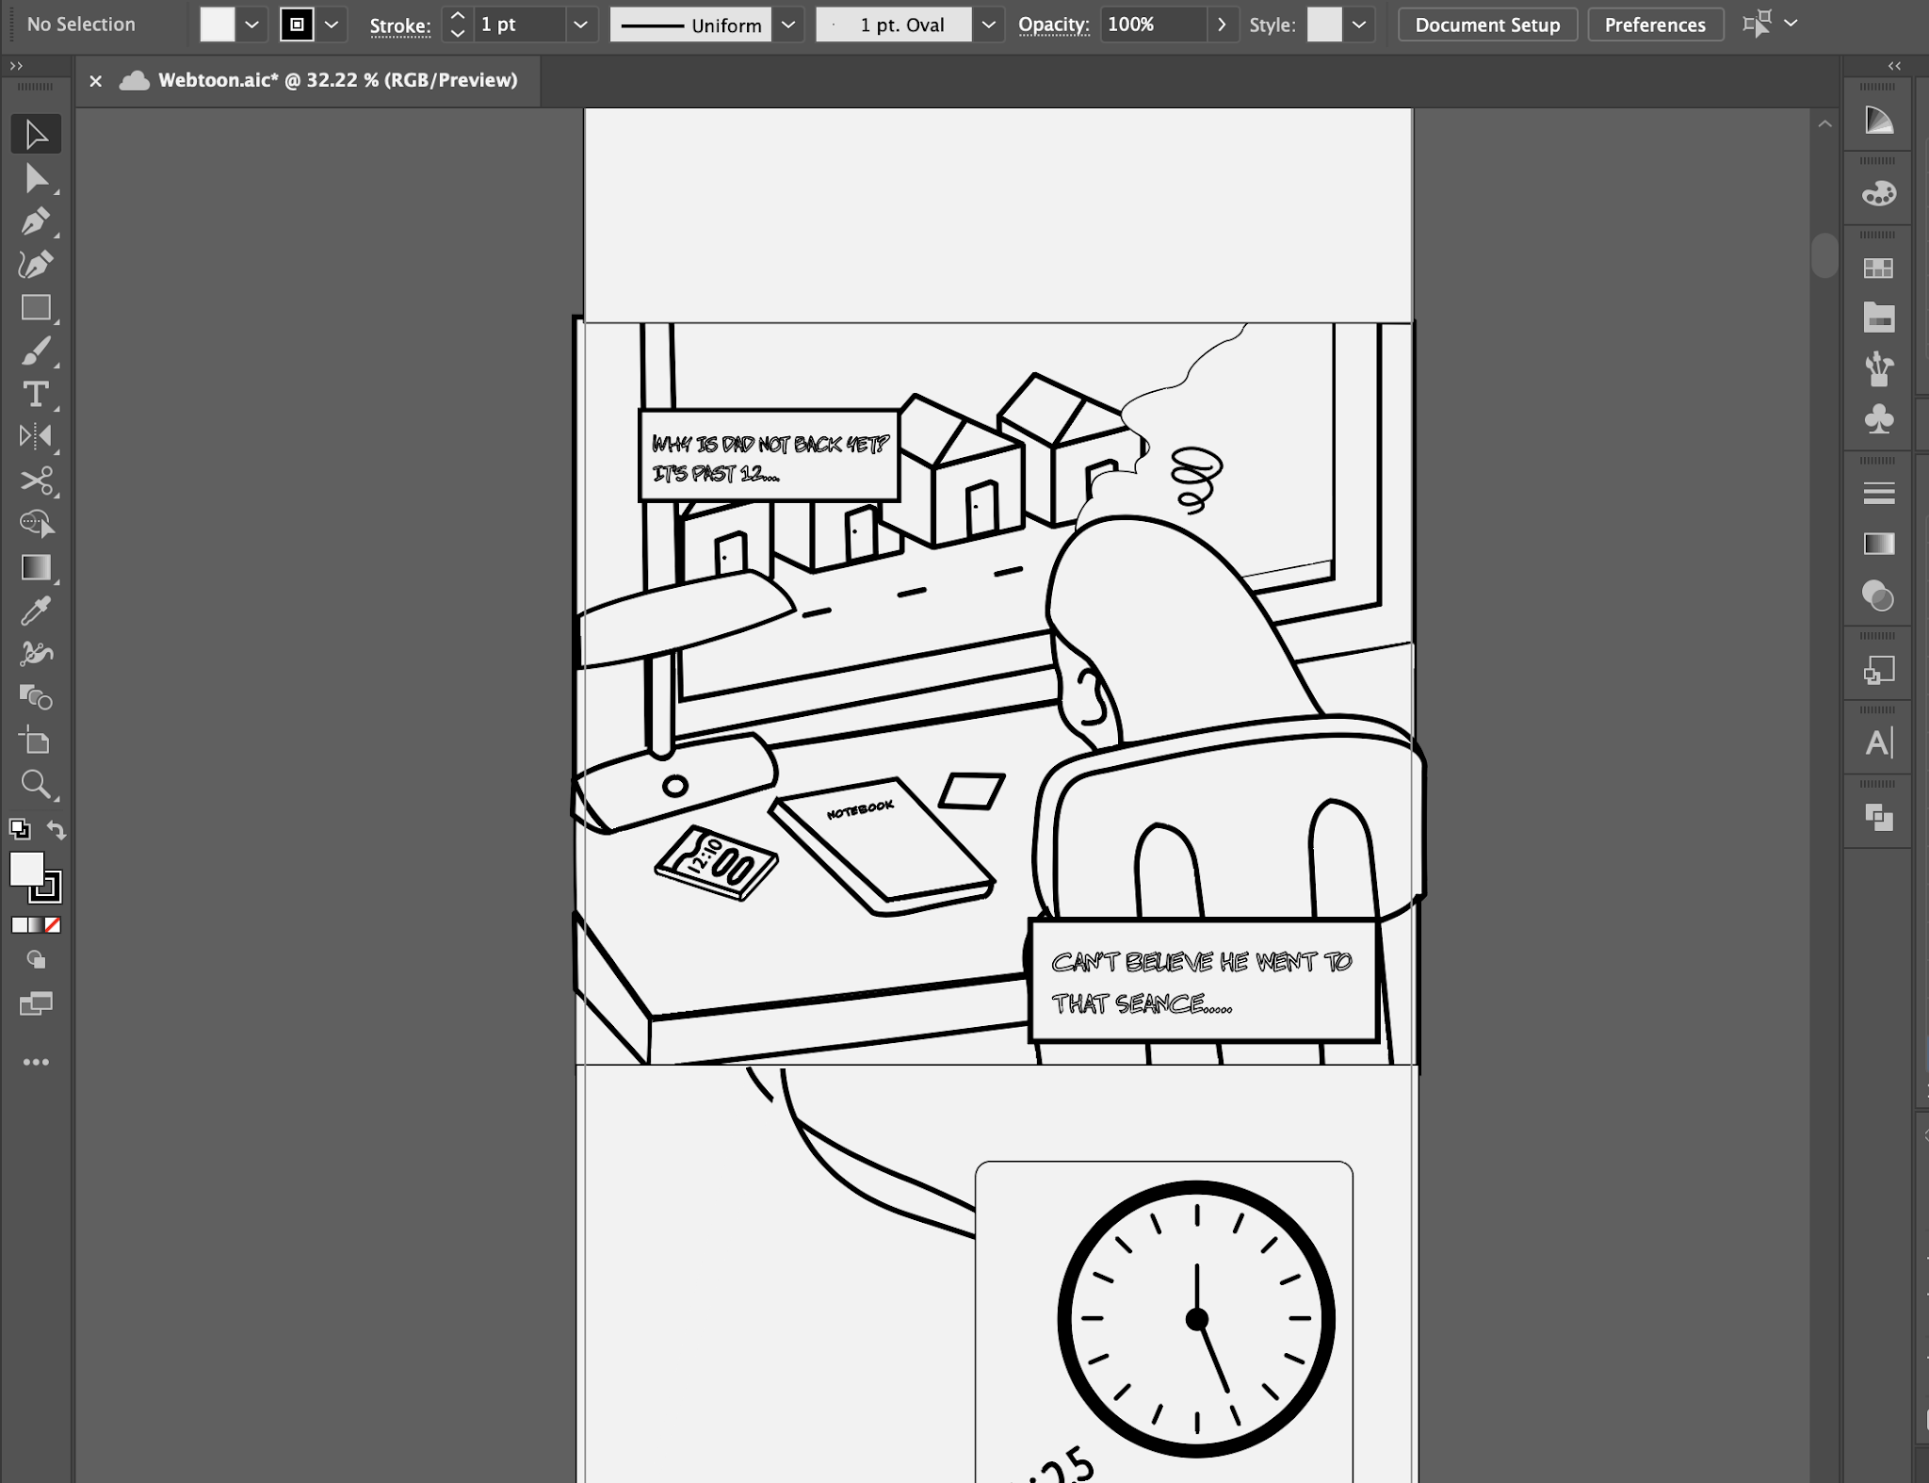Click Opacity panel link label
This screenshot has width=1929, height=1483.
pos(1053,25)
